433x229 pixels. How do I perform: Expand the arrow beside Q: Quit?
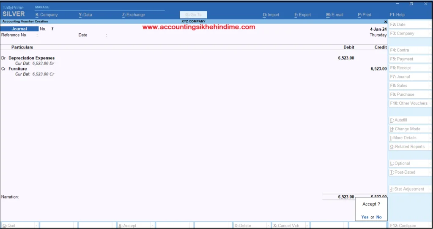[37, 226]
